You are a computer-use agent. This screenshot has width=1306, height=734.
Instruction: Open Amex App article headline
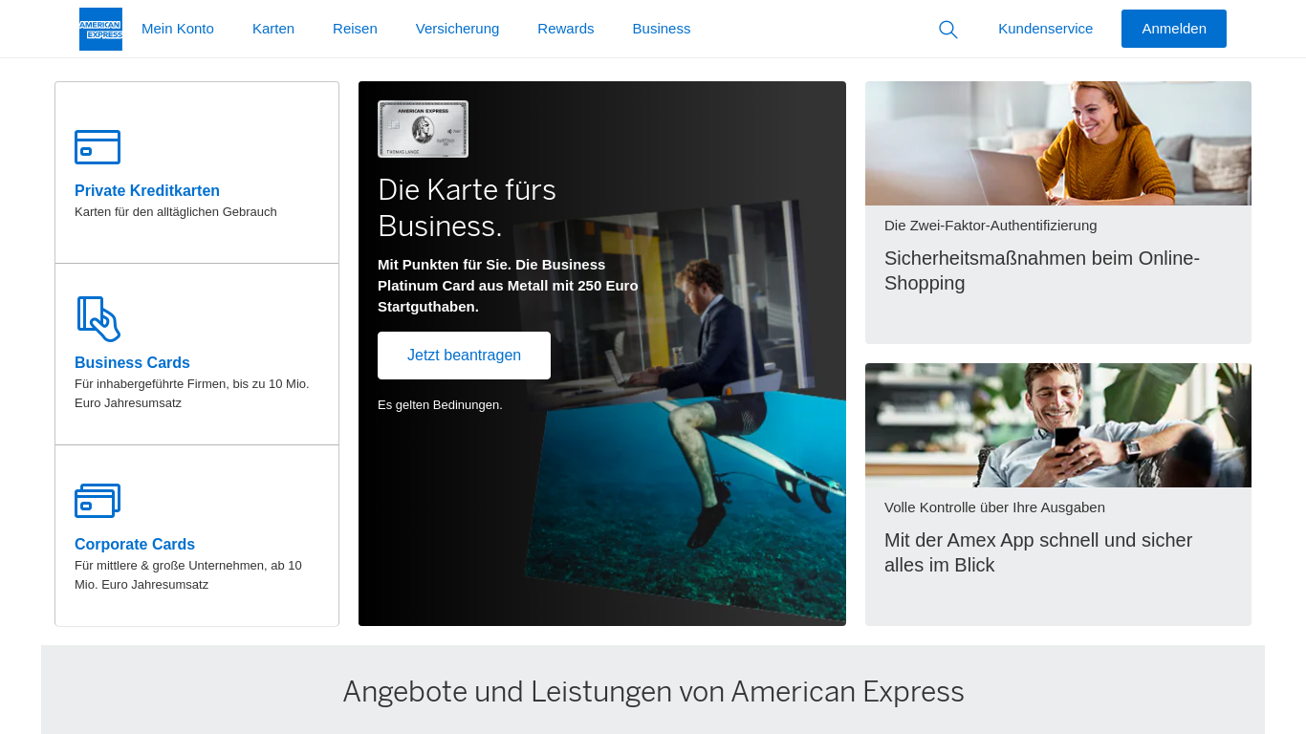point(1037,552)
